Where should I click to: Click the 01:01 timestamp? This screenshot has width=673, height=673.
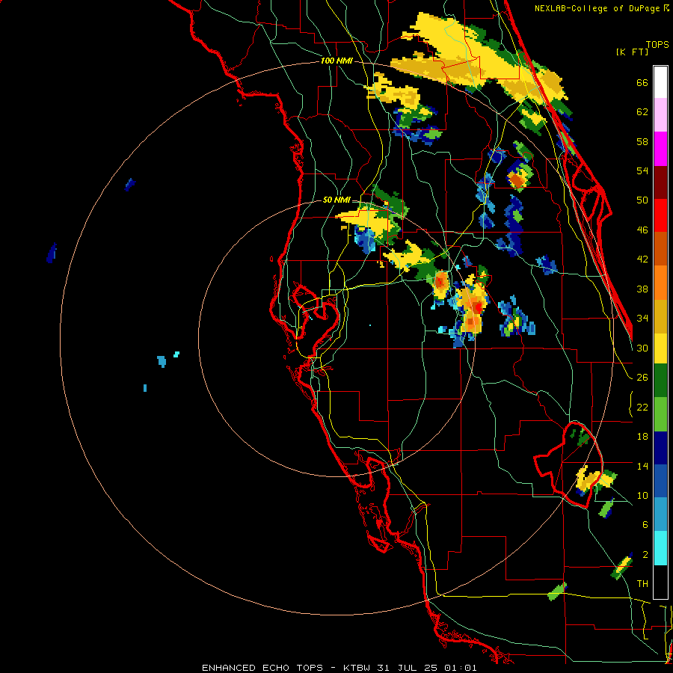pos(461,668)
